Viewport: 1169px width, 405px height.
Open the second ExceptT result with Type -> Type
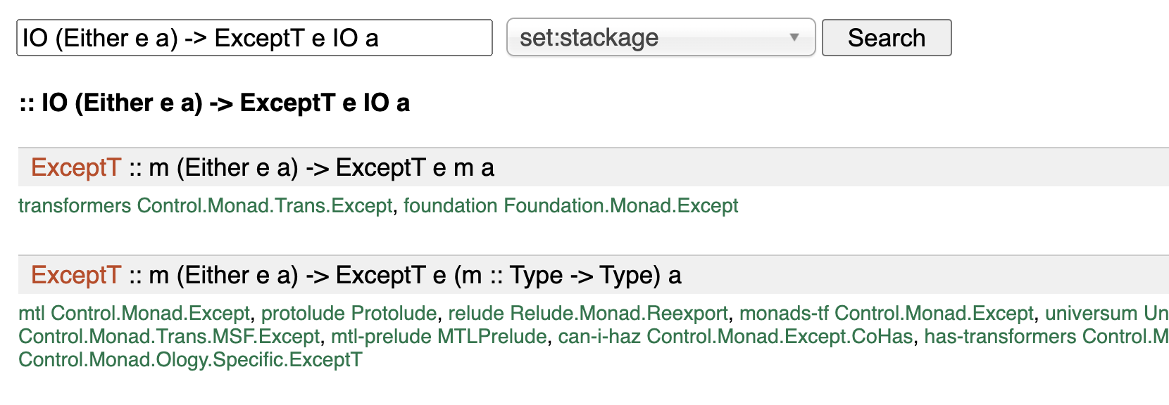point(76,276)
